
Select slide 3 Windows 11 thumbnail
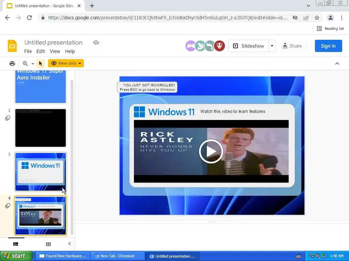point(41,172)
